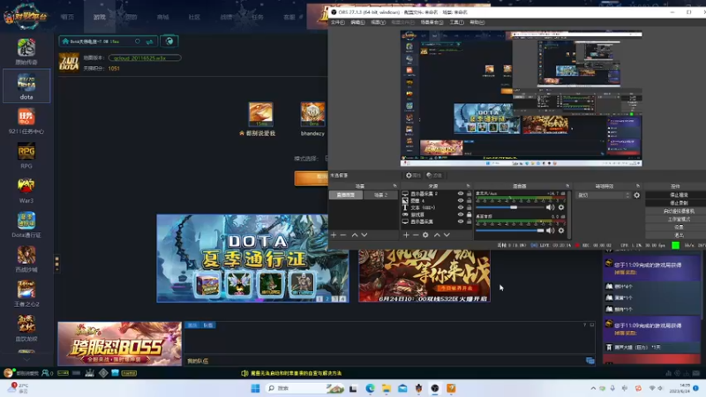Hide the 游戏源 source
Viewport: 706px width, 397px height.
pos(461,214)
